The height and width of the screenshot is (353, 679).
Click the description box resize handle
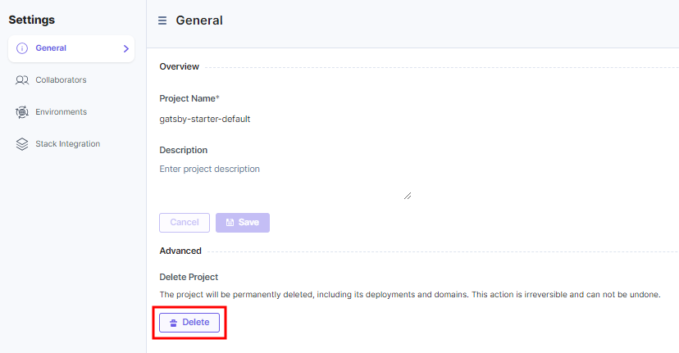pyautogui.click(x=408, y=196)
